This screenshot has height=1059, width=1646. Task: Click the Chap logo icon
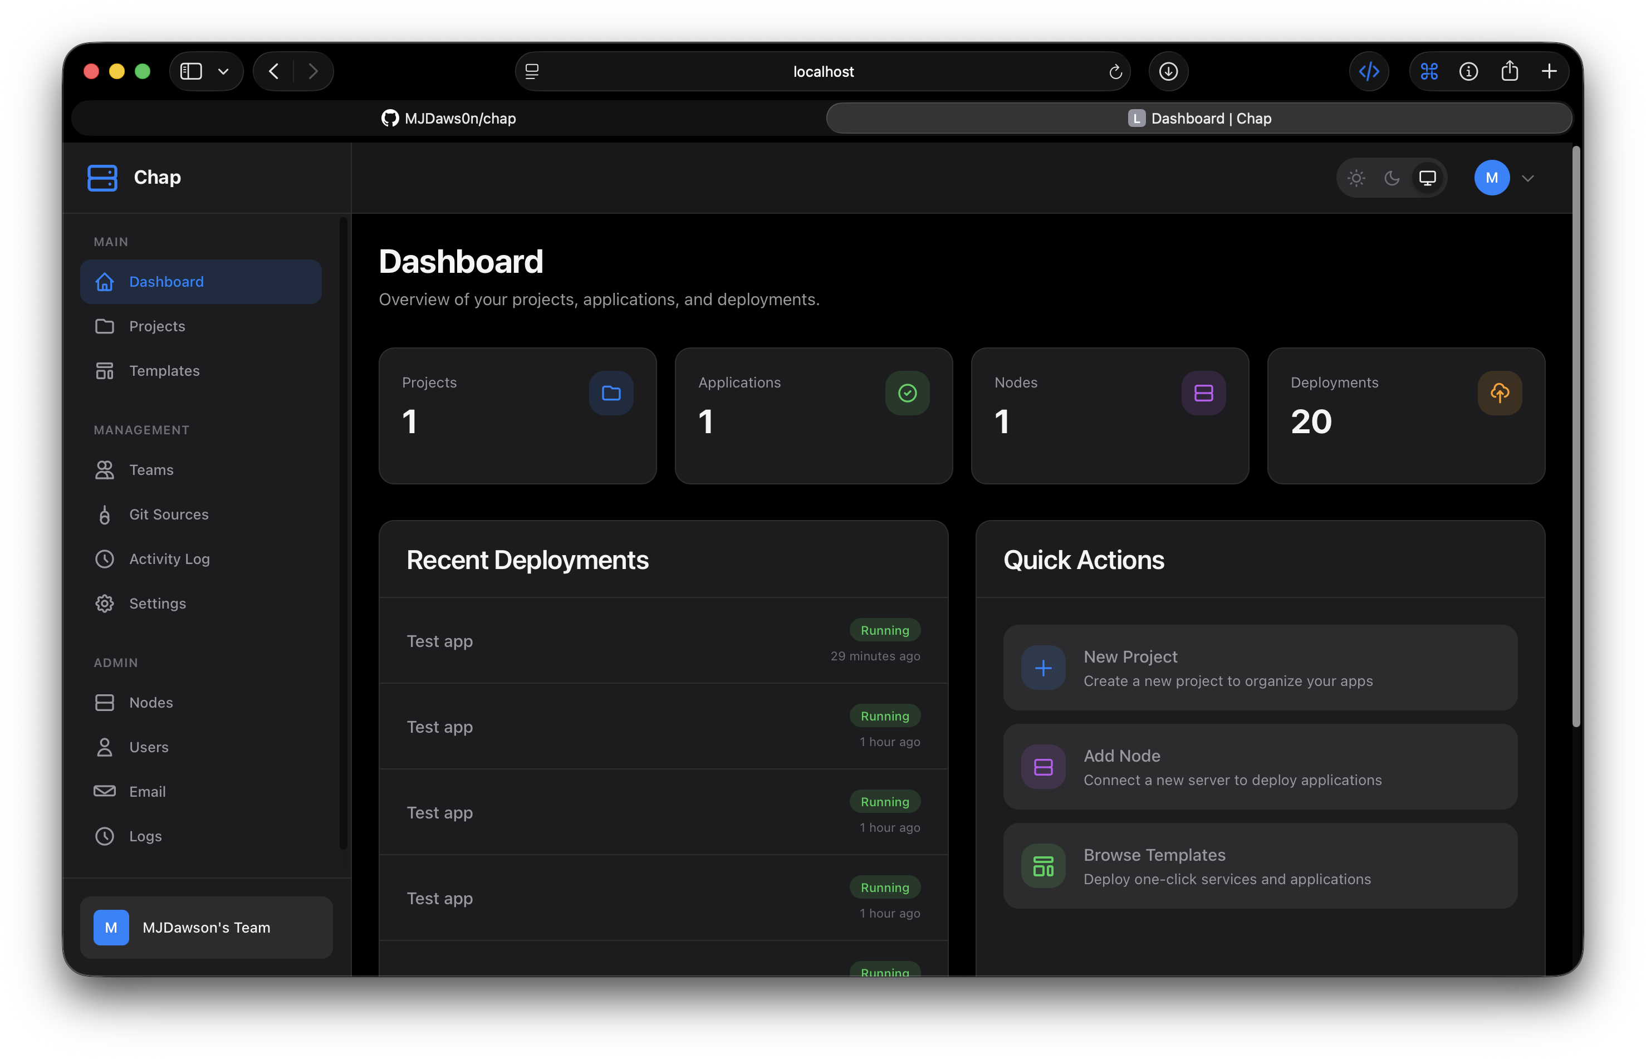[101, 178]
